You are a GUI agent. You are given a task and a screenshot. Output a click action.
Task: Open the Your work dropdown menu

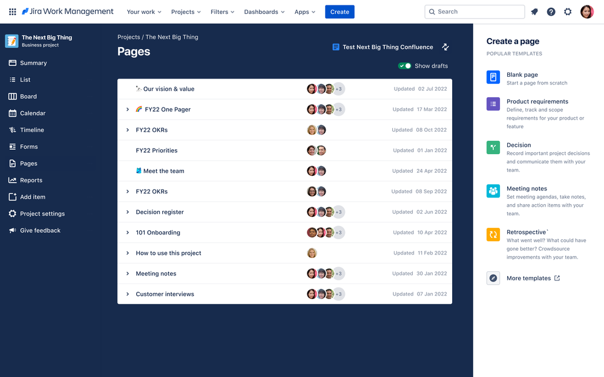point(144,12)
